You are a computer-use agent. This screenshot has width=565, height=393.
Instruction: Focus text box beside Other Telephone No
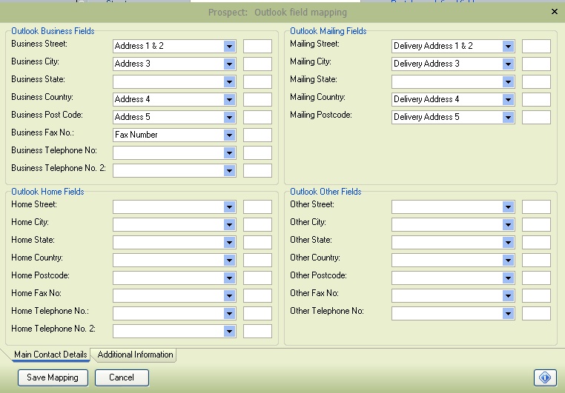536,313
